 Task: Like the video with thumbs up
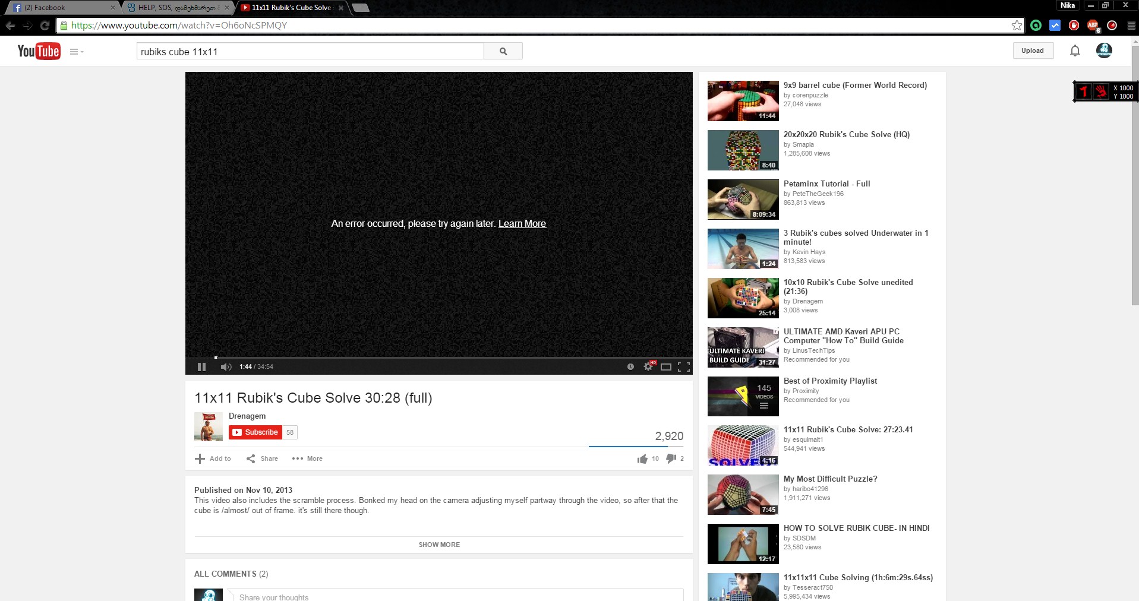(642, 458)
